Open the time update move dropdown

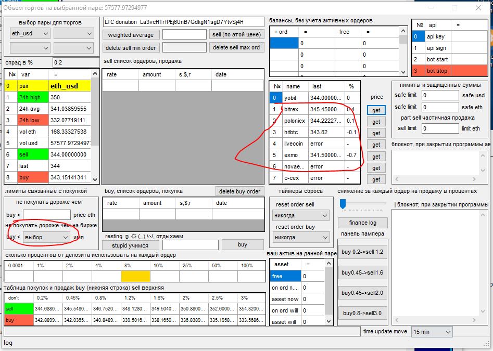(x=432, y=332)
